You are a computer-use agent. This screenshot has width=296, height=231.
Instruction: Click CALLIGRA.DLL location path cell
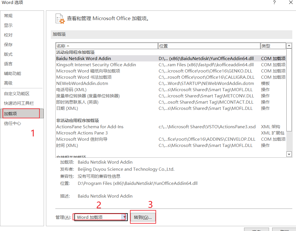(x=207, y=77)
